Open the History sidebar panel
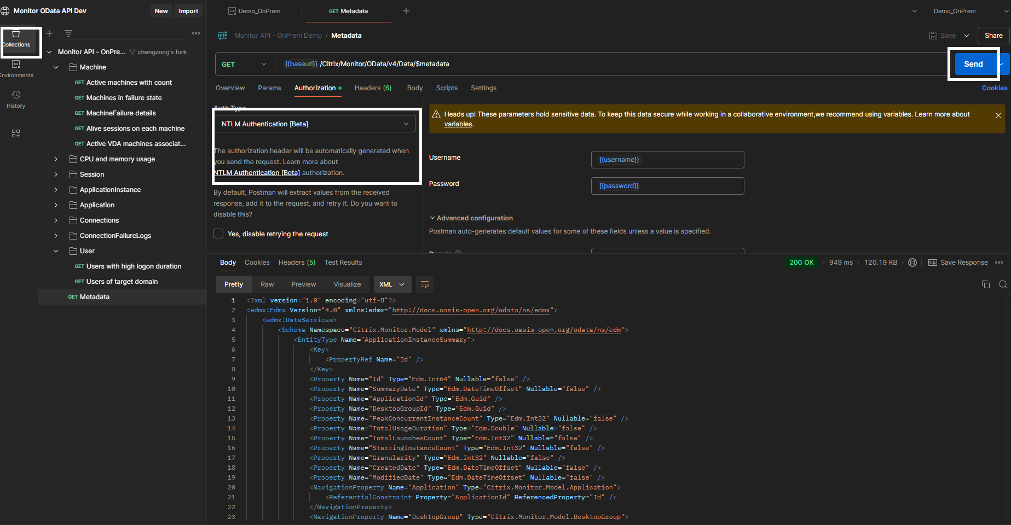1011x525 pixels. (16, 99)
